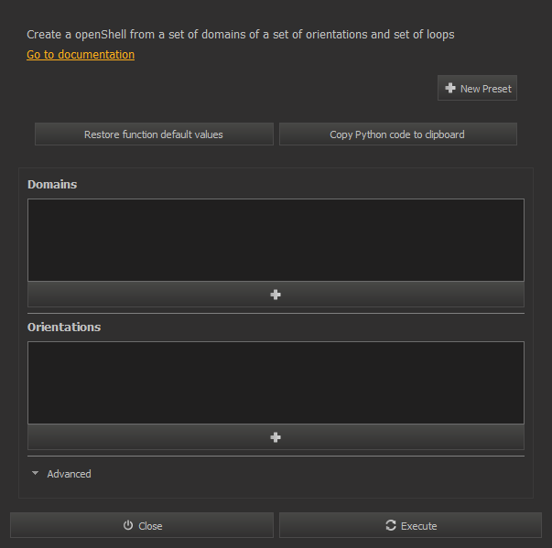This screenshot has height=548, width=552.
Task: Add a domain with the plus icon
Action: 276,295
